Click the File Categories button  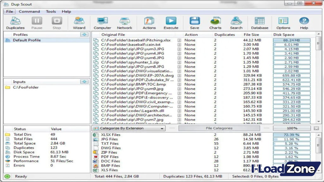pos(219,128)
